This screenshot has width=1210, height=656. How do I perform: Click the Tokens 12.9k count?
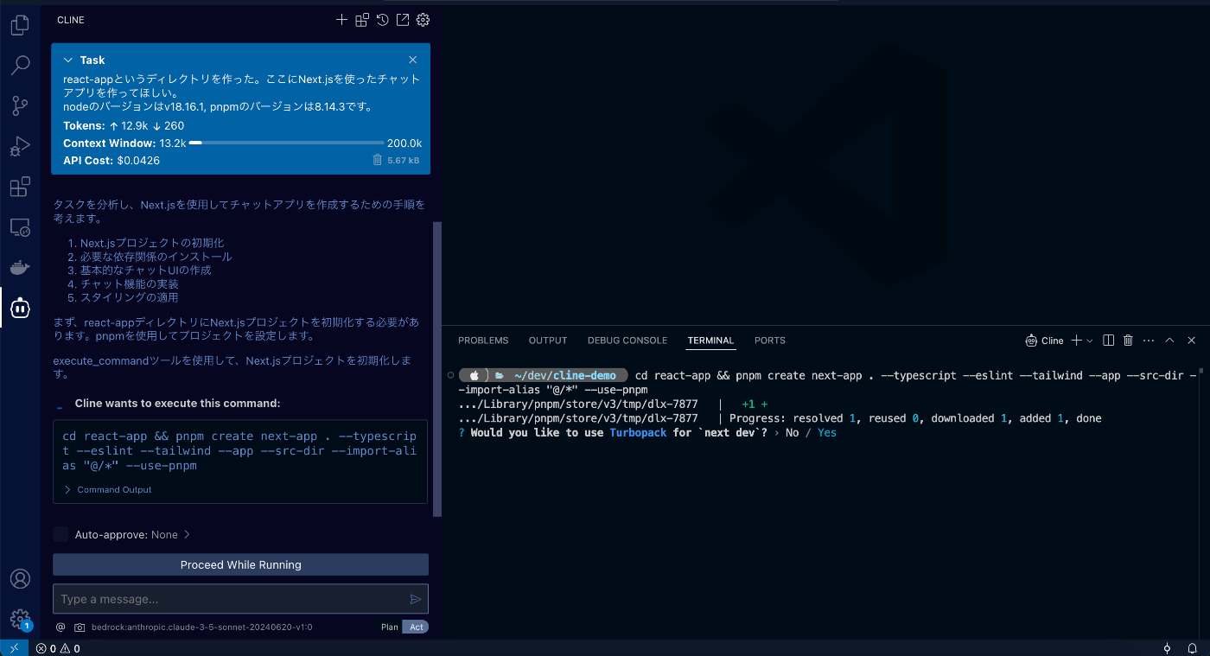click(x=136, y=125)
